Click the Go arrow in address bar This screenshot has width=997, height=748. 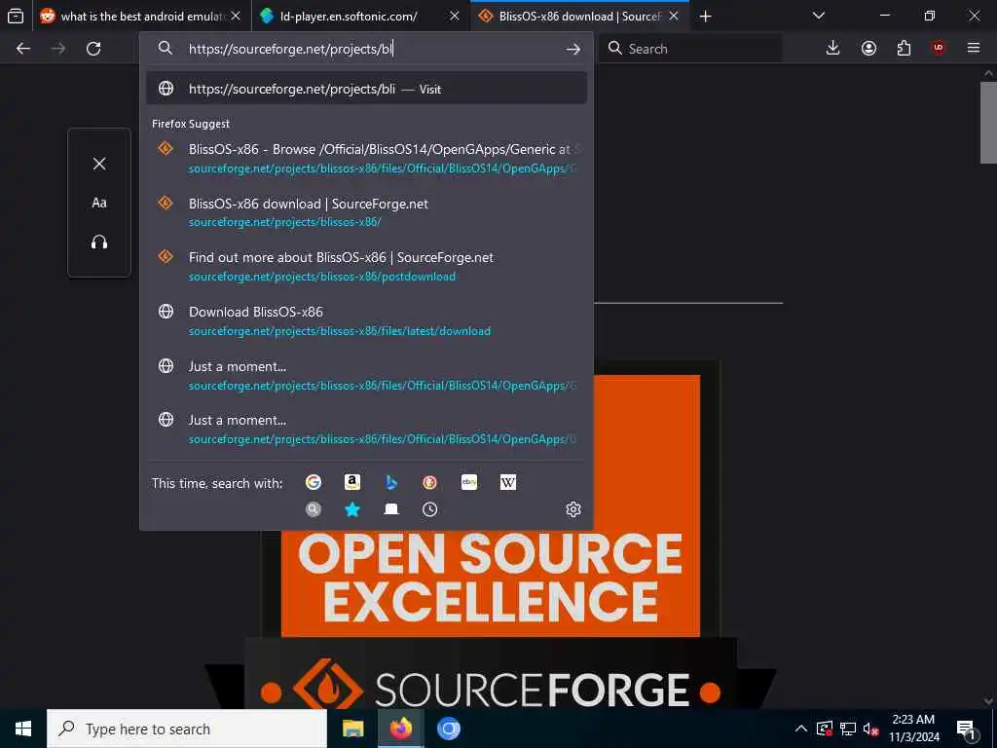click(572, 49)
